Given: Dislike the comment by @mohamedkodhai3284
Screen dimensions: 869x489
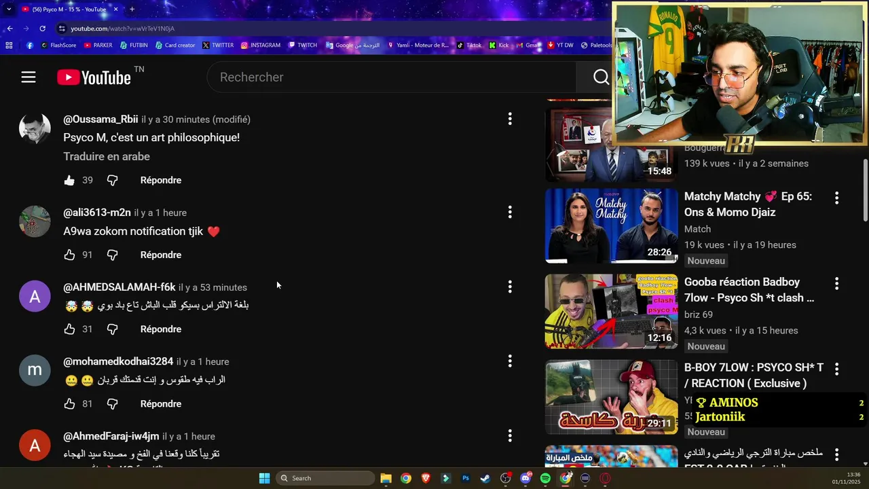Looking at the screenshot, I should (x=113, y=403).
